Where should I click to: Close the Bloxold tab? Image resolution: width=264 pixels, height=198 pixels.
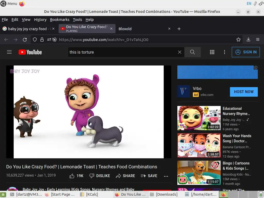click(169, 29)
